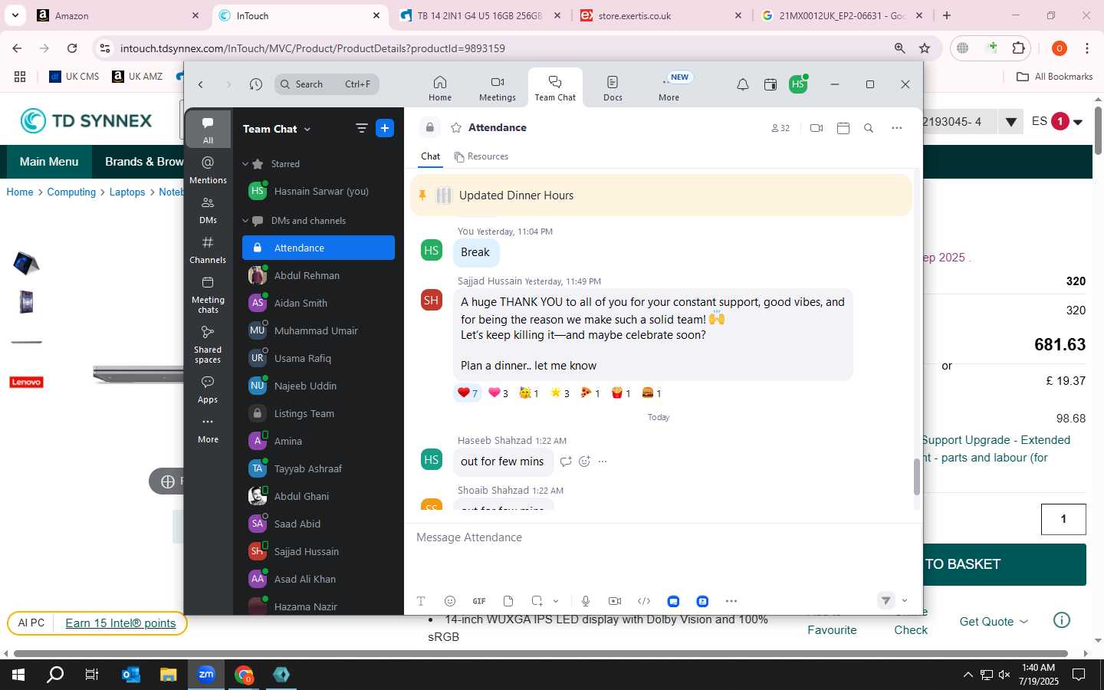The image size is (1104, 690).
Task: Open the HS profile avatar in Zoom header
Action: point(798,84)
